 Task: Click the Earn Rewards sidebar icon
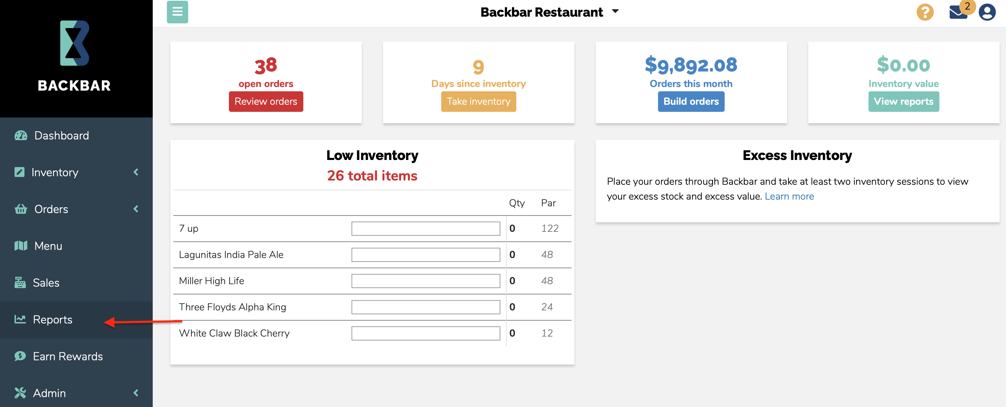coord(20,356)
